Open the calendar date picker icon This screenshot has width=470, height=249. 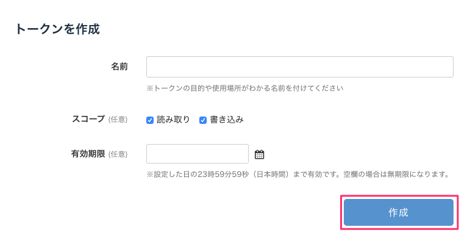(259, 154)
